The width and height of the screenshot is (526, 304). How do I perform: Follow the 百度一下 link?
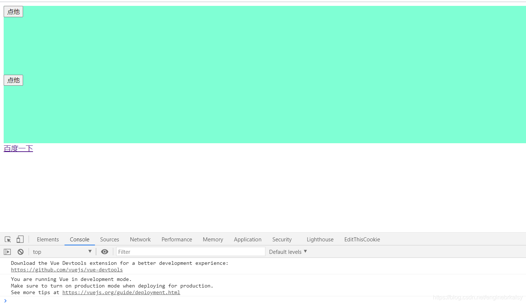pos(18,148)
